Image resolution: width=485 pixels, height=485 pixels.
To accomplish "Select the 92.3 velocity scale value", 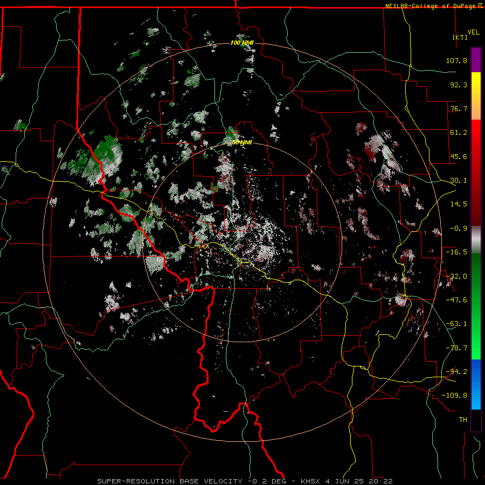I will 459,85.
